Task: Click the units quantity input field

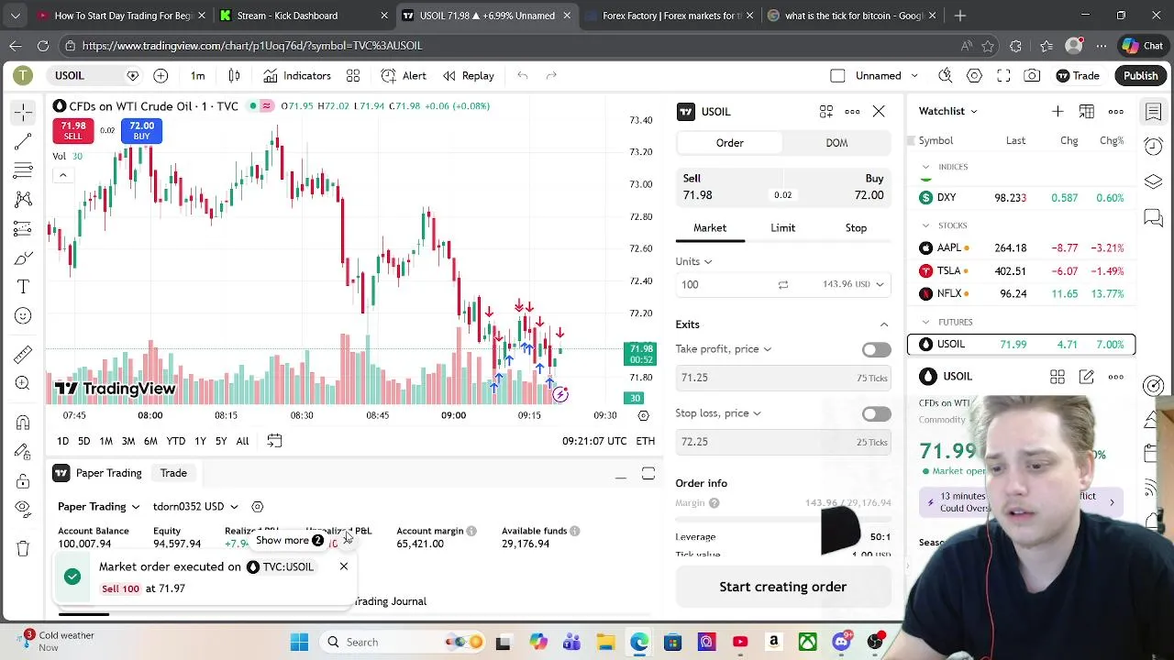Action: [x=723, y=285]
